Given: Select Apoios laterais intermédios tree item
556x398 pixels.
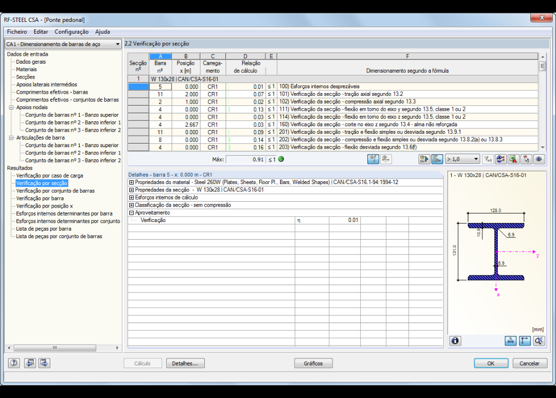Looking at the screenshot, I should coord(47,85).
